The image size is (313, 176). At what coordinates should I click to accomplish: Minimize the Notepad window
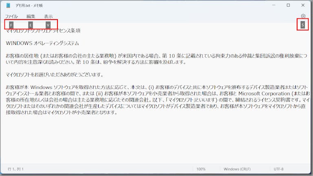[x=274, y=5]
